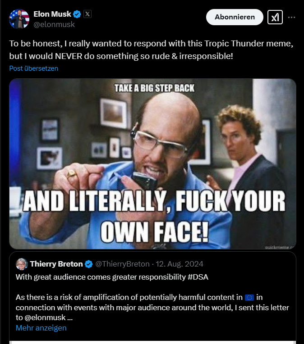Viewport: 304px width, 344px height.
Task: Click the EU flag emoji in quoted post
Action: (249, 298)
